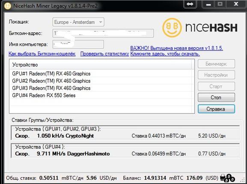Viewport: 247px width, 184px height.
Task: Click the 5.96 USD/дн value in status bar
Action: tap(101, 178)
